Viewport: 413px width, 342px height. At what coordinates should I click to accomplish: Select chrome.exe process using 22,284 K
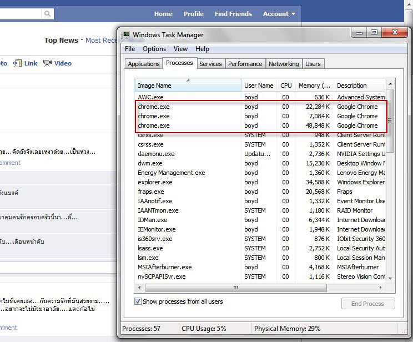tap(261, 107)
